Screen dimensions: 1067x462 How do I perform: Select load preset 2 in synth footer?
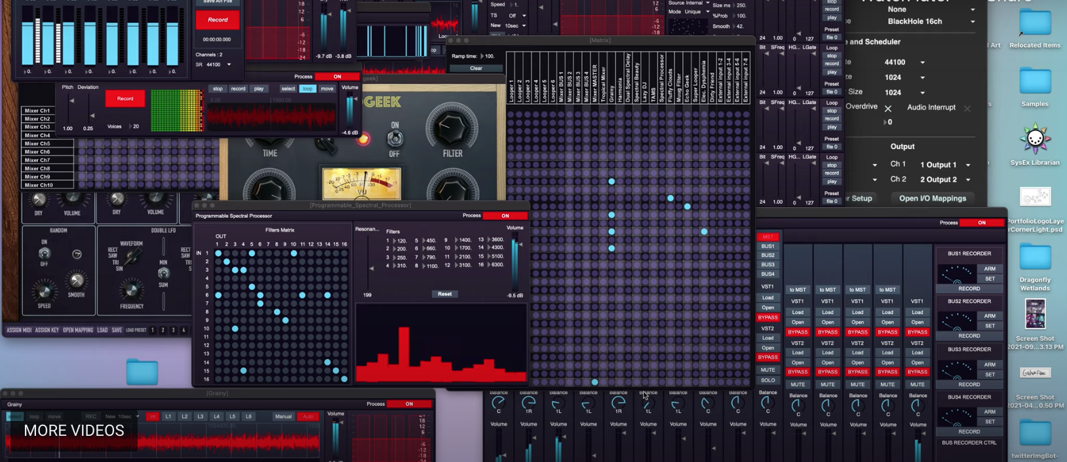163,330
